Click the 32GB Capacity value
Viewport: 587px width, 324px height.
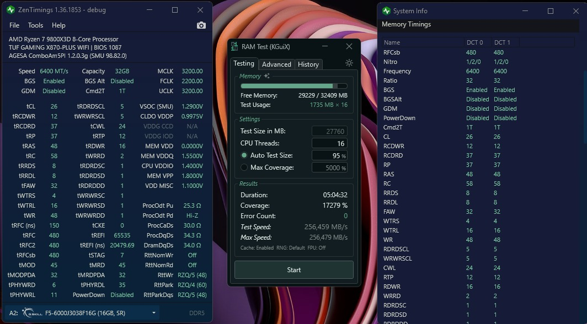(122, 71)
